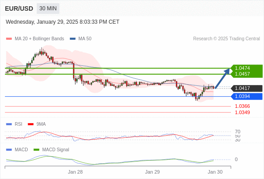
Task: Click the MA 20 + Bollinger Bands legend swatch
Action: [9, 39]
